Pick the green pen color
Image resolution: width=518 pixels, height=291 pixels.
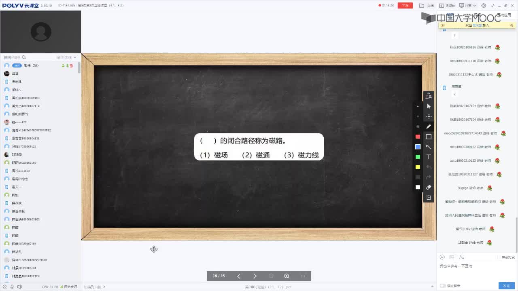pyautogui.click(x=418, y=157)
